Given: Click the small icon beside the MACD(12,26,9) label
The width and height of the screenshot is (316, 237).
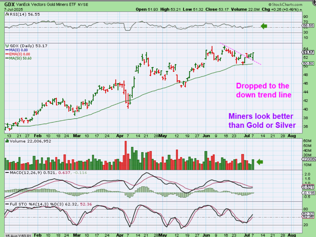Looking at the screenshot, I should click(7, 172).
